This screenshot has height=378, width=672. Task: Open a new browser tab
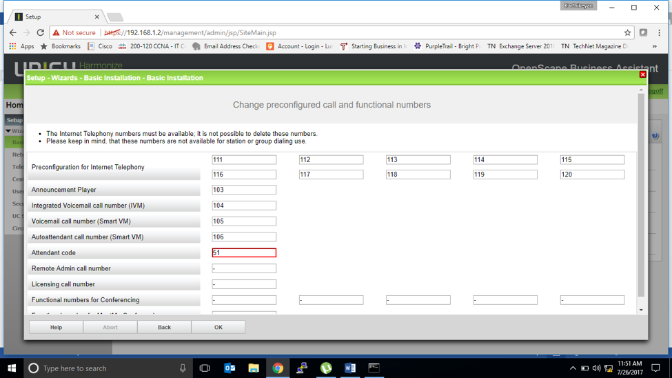pos(115,17)
